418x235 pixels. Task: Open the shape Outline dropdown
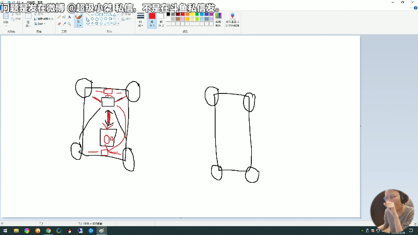pyautogui.click(x=127, y=14)
